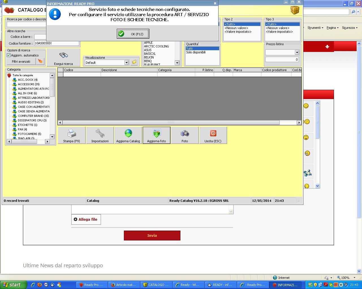Open the Strumenti menu dropdown in browser
Image resolution: width=362 pixels, height=289 pixels.
tap(315, 28)
